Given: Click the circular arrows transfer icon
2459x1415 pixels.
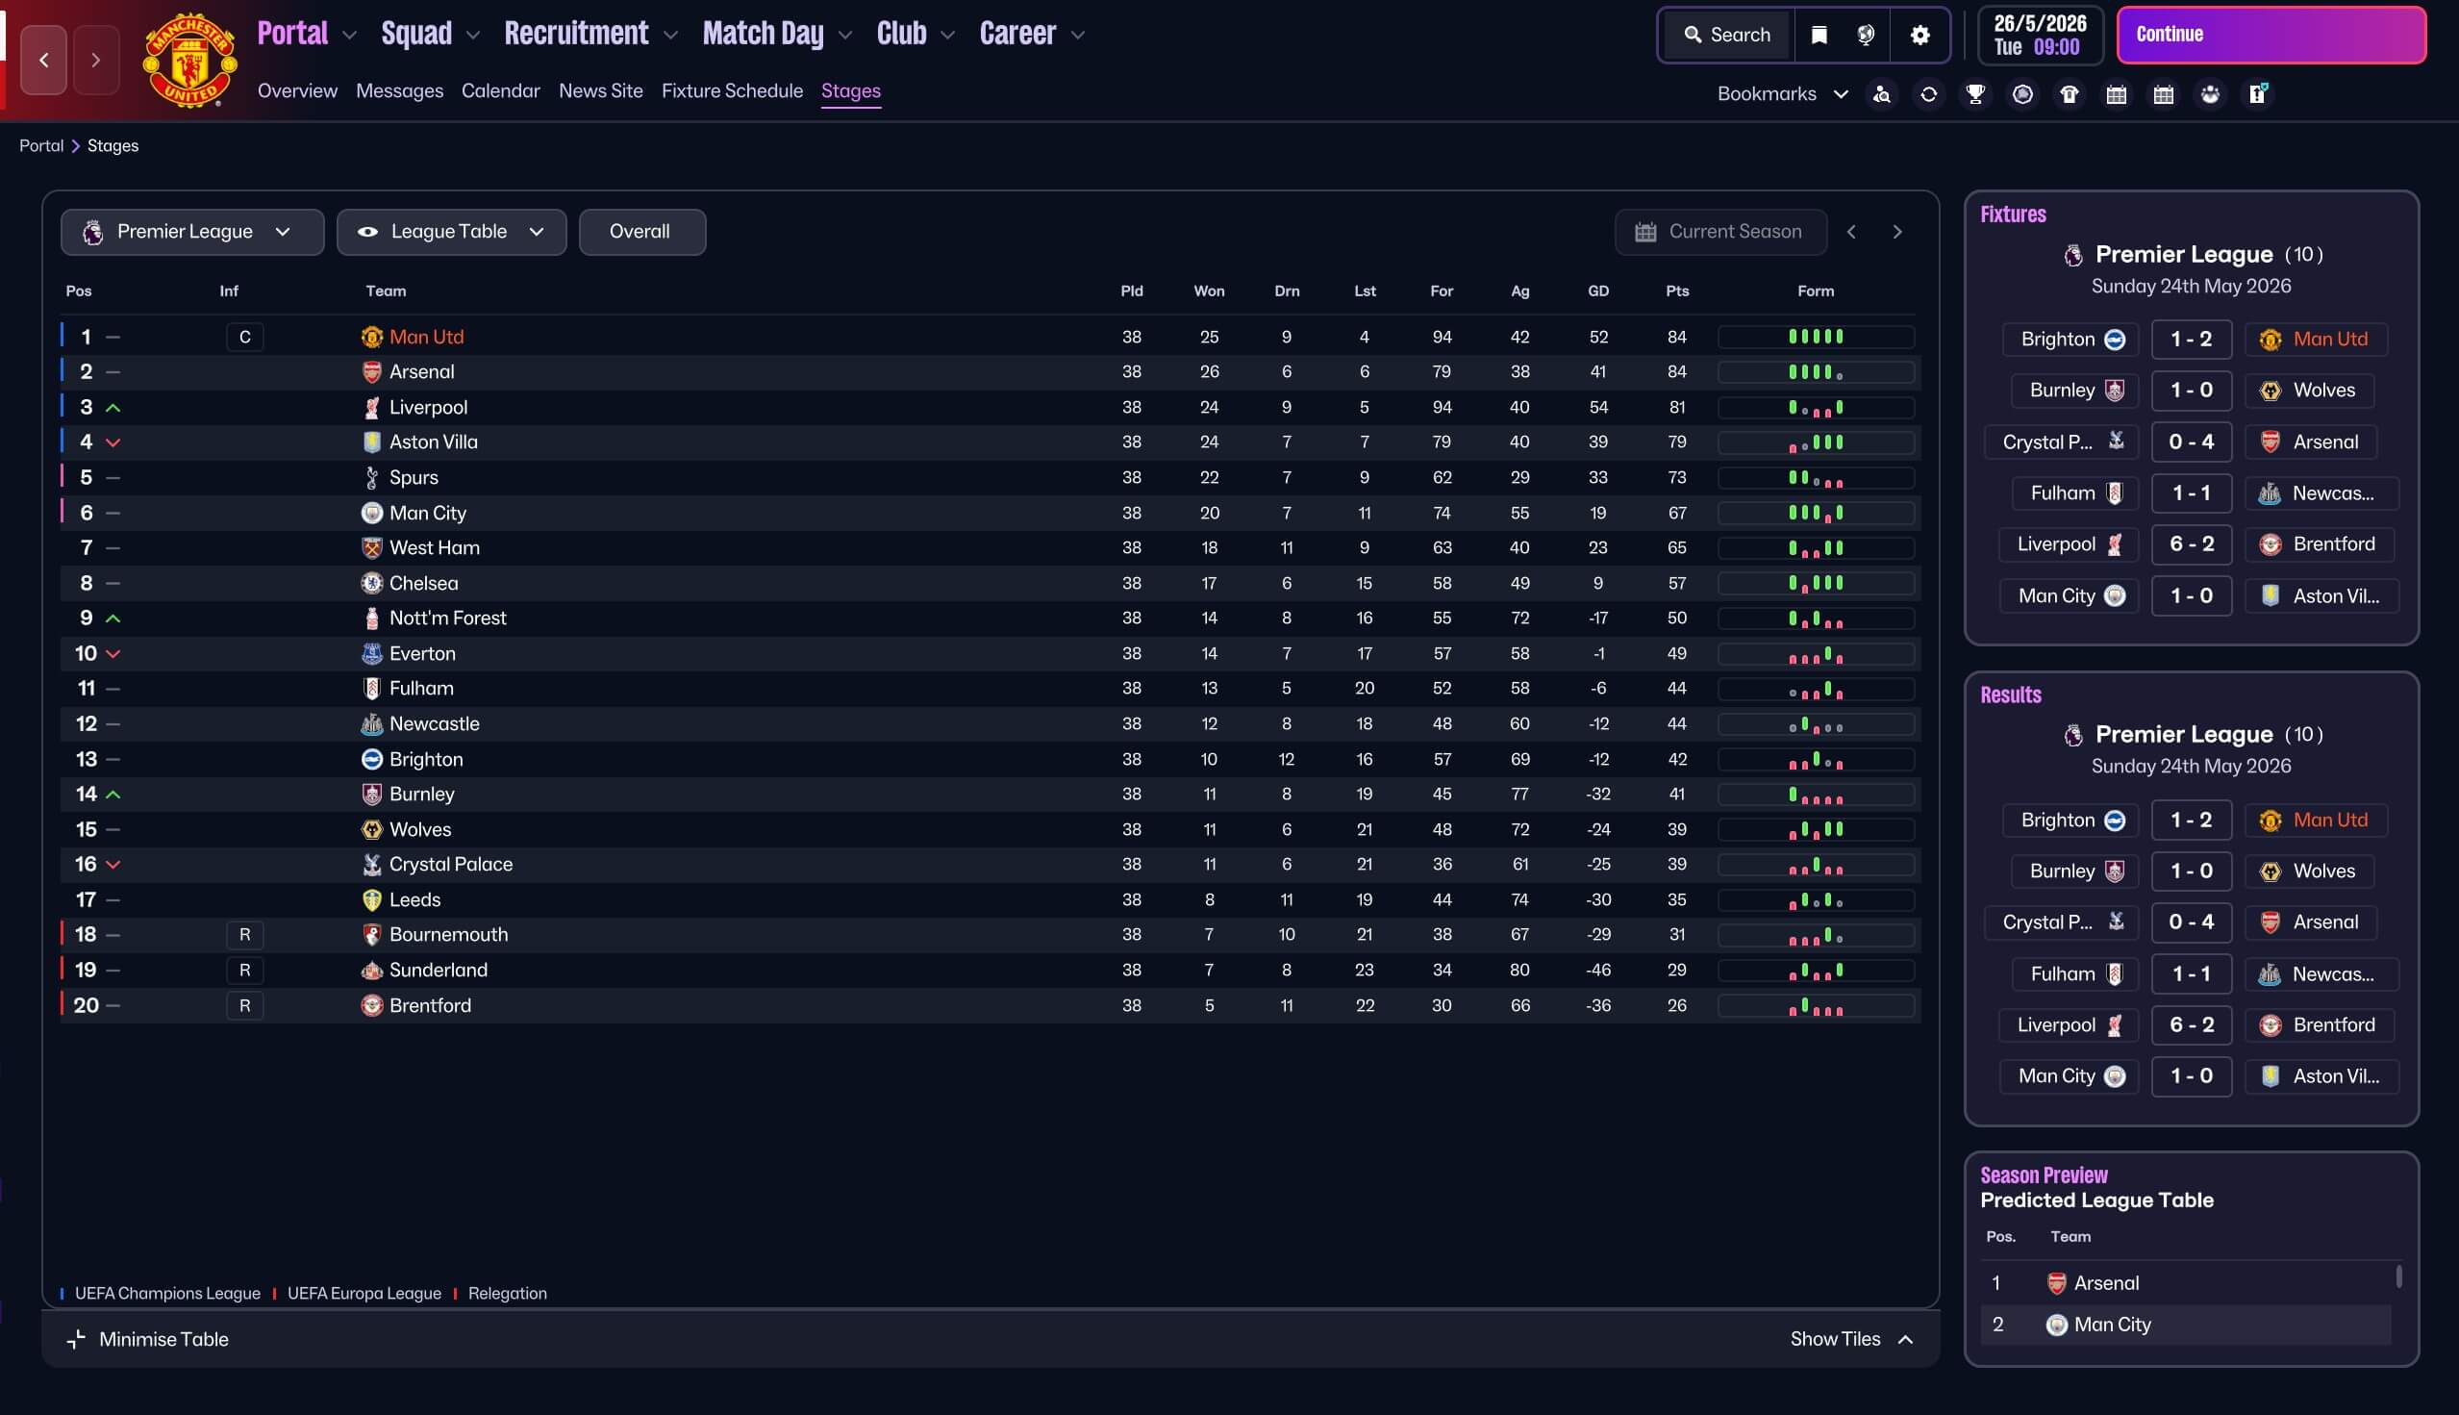Looking at the screenshot, I should pyautogui.click(x=1928, y=94).
